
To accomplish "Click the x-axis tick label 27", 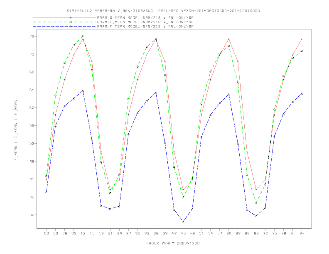I will (x=128, y=233).
